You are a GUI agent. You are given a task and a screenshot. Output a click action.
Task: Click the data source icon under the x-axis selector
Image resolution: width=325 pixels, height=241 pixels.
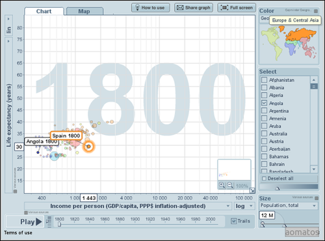[26, 212]
